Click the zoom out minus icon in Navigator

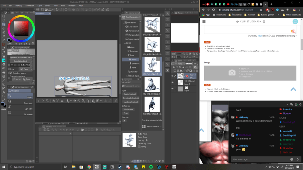(x=184, y=54)
